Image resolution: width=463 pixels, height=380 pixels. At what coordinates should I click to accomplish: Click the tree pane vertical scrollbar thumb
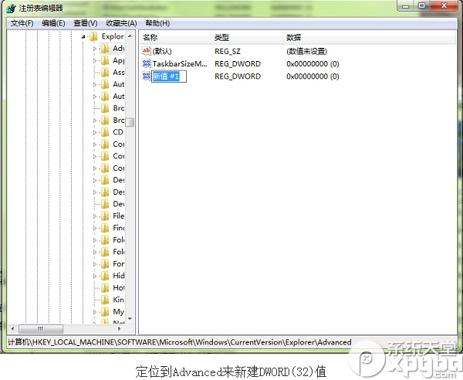pyautogui.click(x=130, y=122)
